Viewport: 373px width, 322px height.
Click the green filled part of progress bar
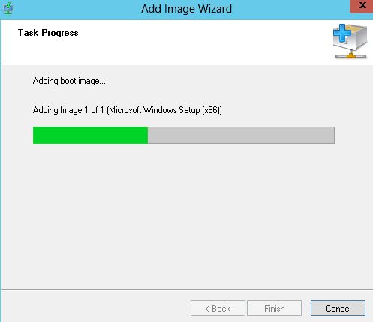point(90,135)
